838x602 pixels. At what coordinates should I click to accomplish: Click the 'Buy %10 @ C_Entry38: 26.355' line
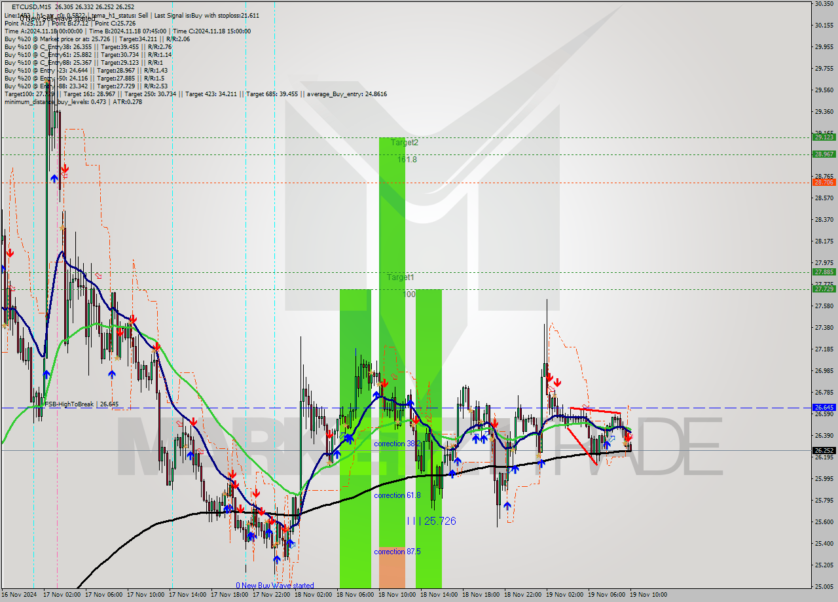tap(88, 47)
